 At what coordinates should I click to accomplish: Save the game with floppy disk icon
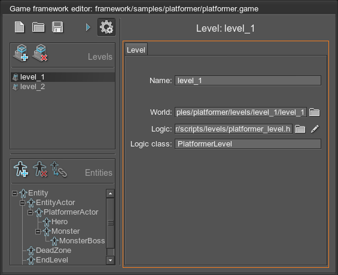(x=57, y=27)
